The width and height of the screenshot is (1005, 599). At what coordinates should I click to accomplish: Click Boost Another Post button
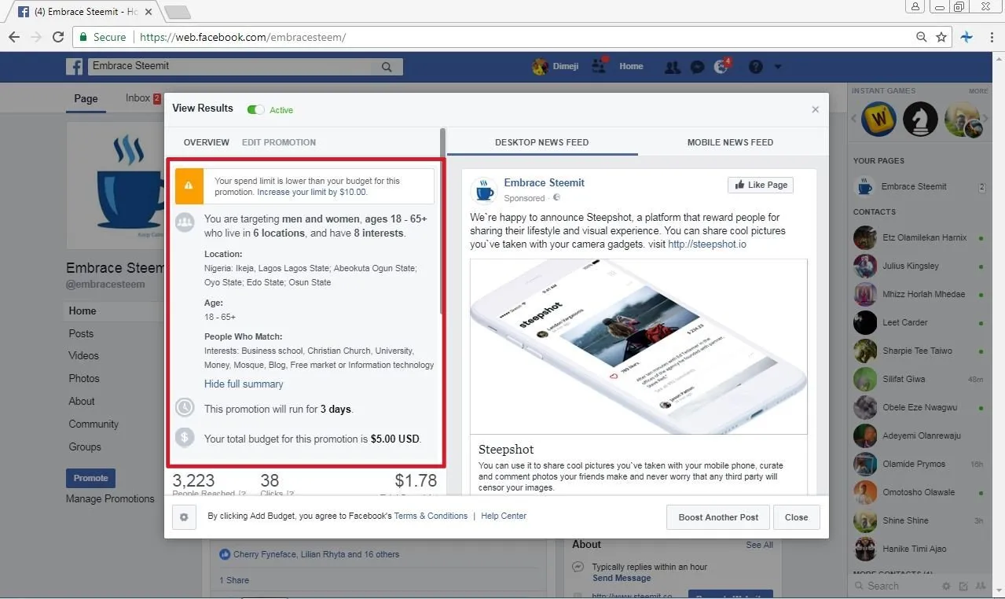pos(718,517)
